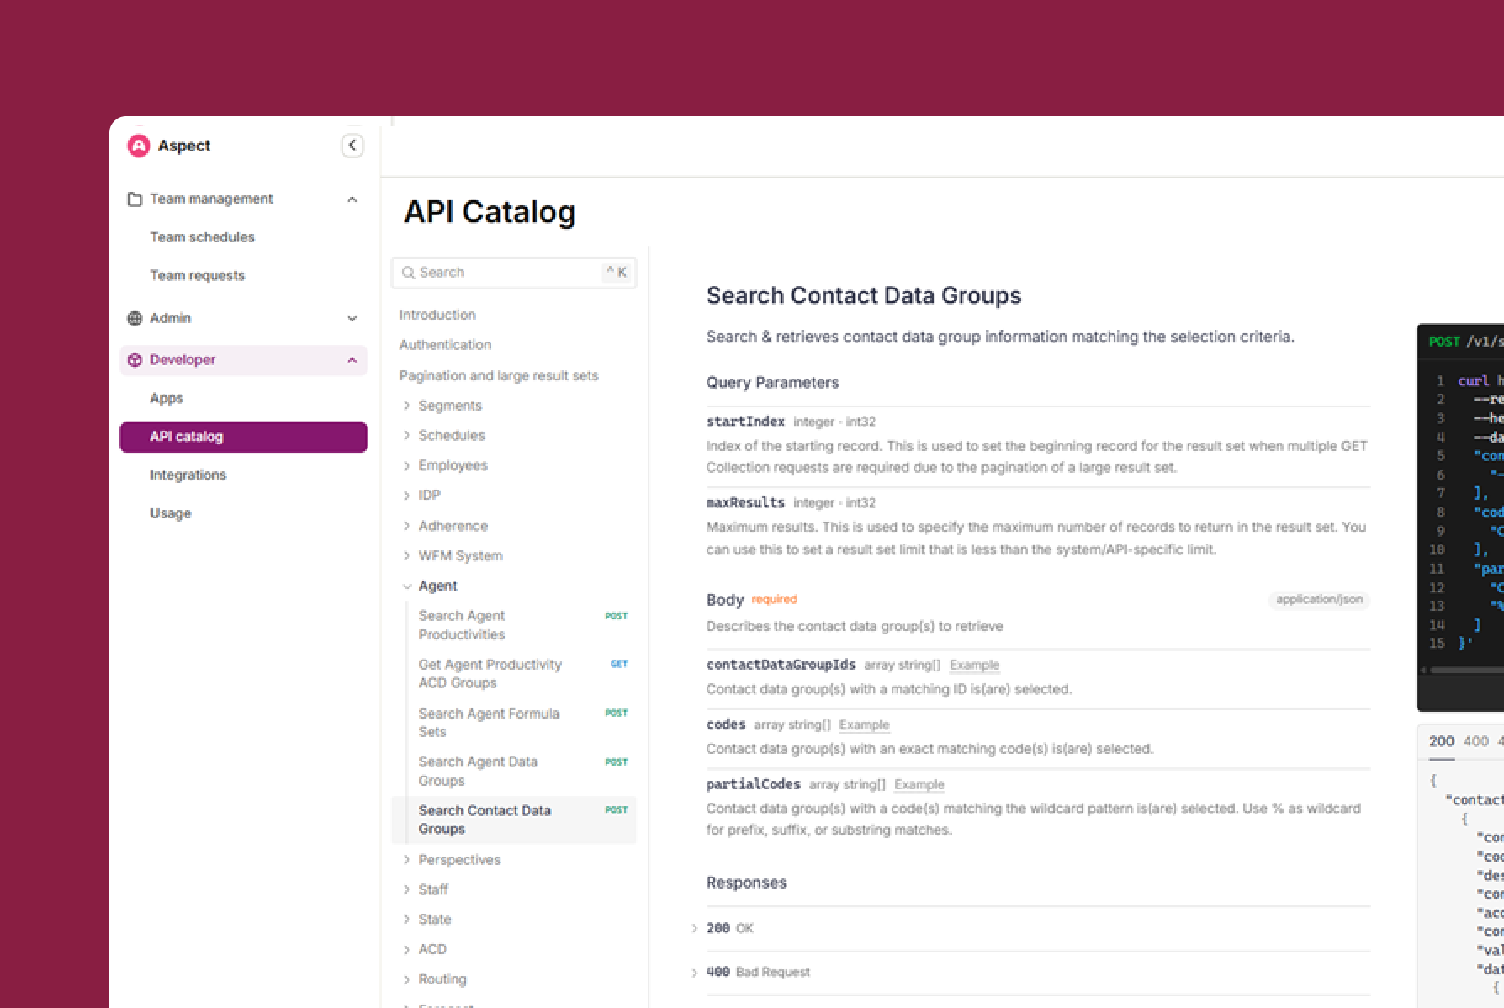The image size is (1504, 1008).
Task: Click the Responses heading
Action: 746,883
